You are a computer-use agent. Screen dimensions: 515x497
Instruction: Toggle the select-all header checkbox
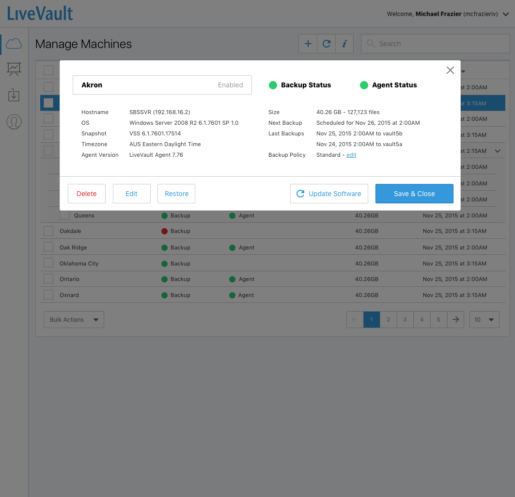tap(48, 70)
